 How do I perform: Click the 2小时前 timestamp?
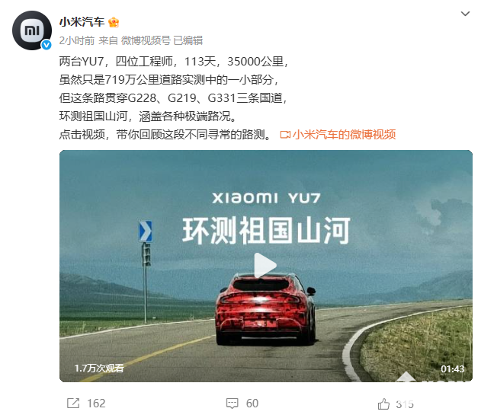[x=77, y=40]
